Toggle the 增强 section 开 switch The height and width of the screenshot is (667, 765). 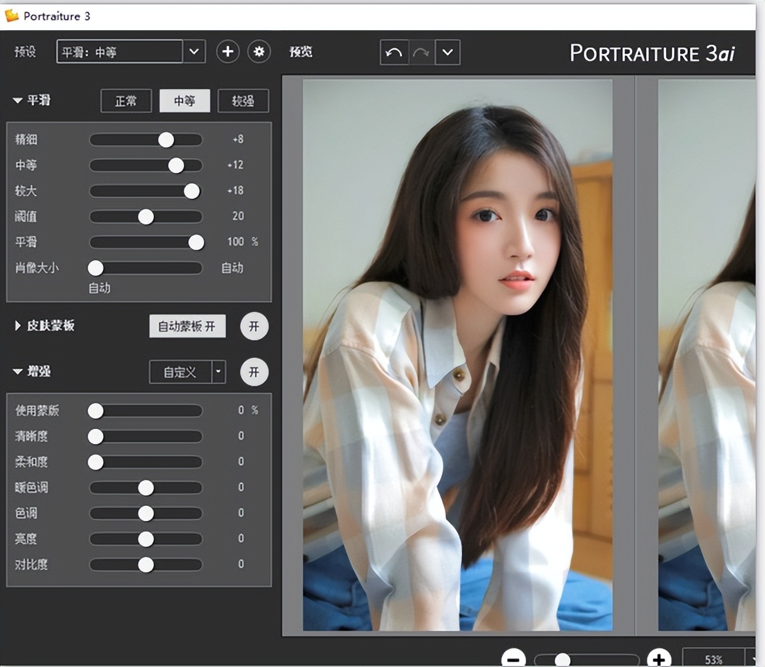pos(254,372)
